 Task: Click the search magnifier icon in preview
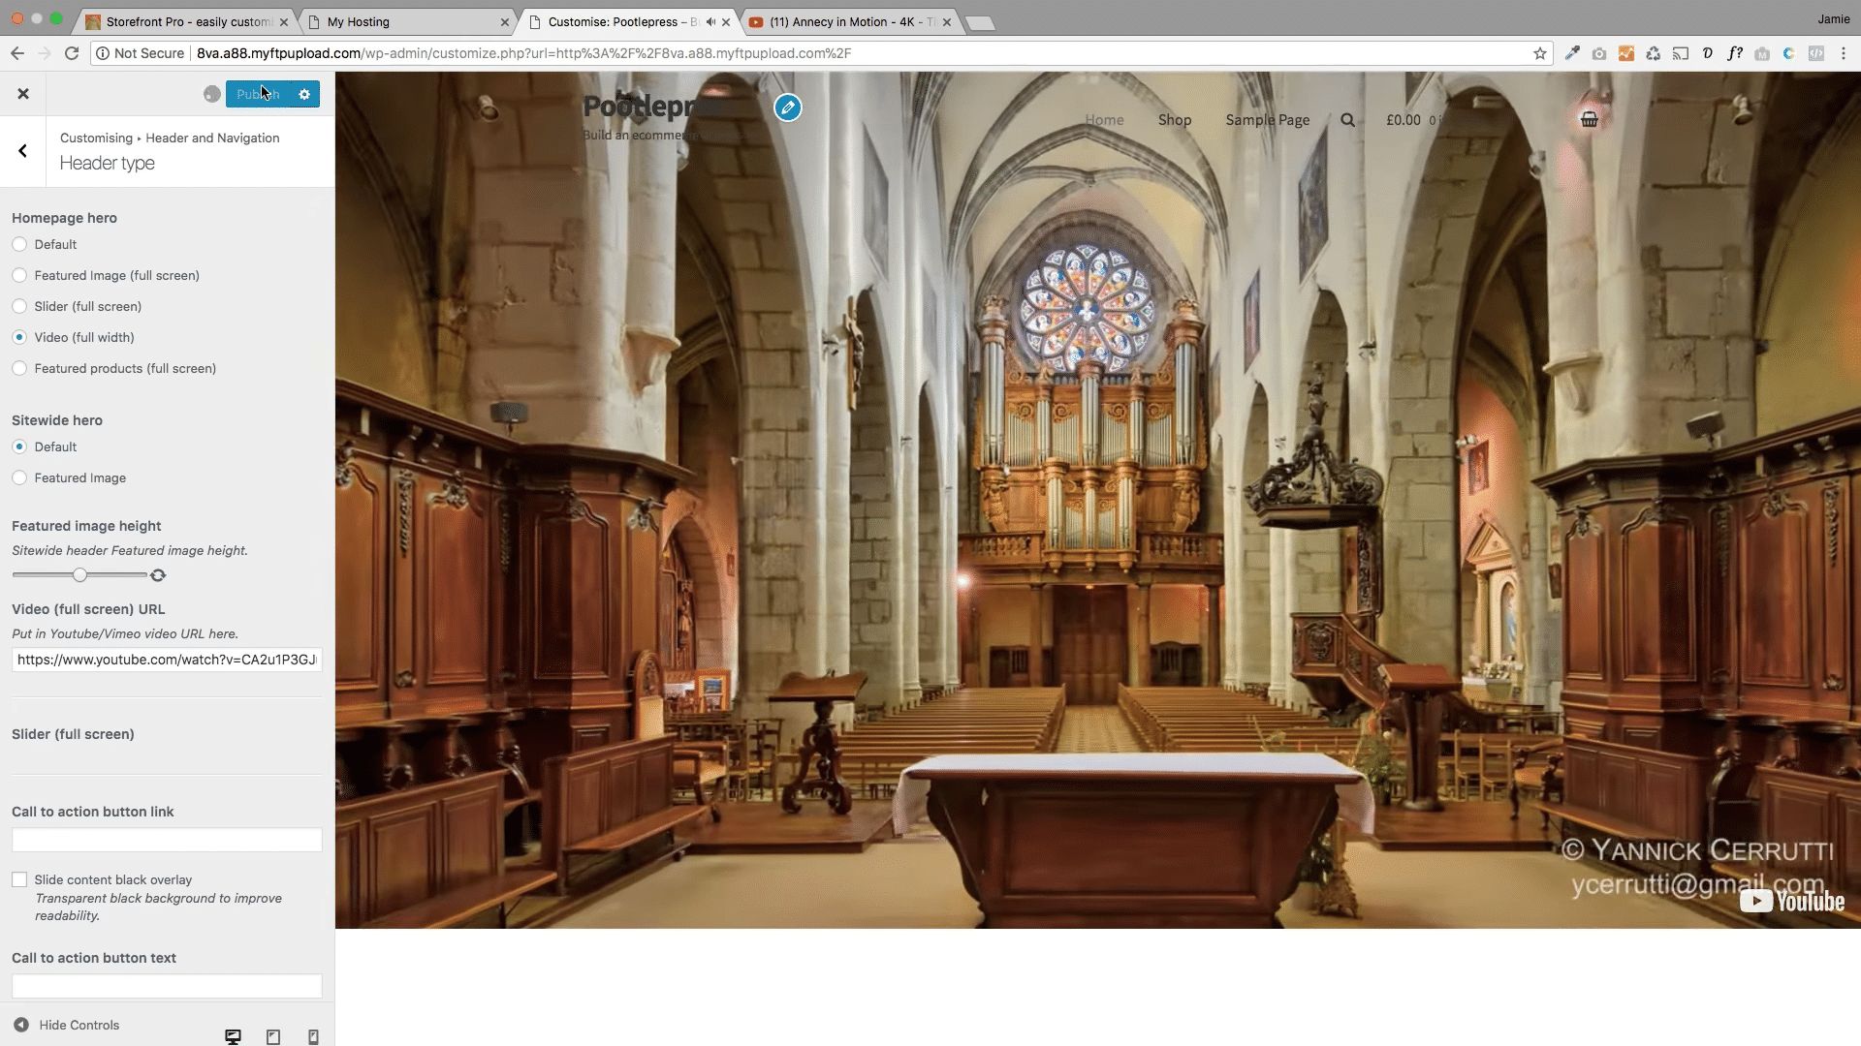coord(1347,120)
